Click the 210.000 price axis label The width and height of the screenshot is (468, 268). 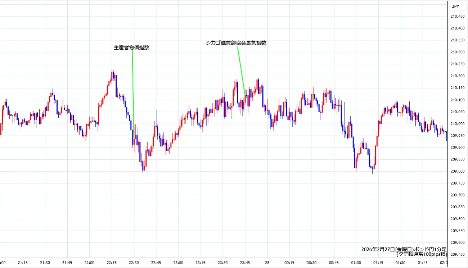pos(457,124)
